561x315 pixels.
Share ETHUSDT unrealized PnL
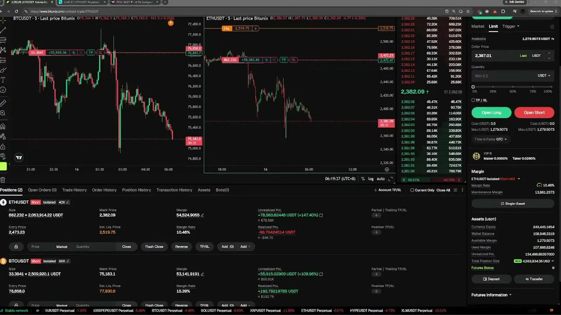(321, 215)
